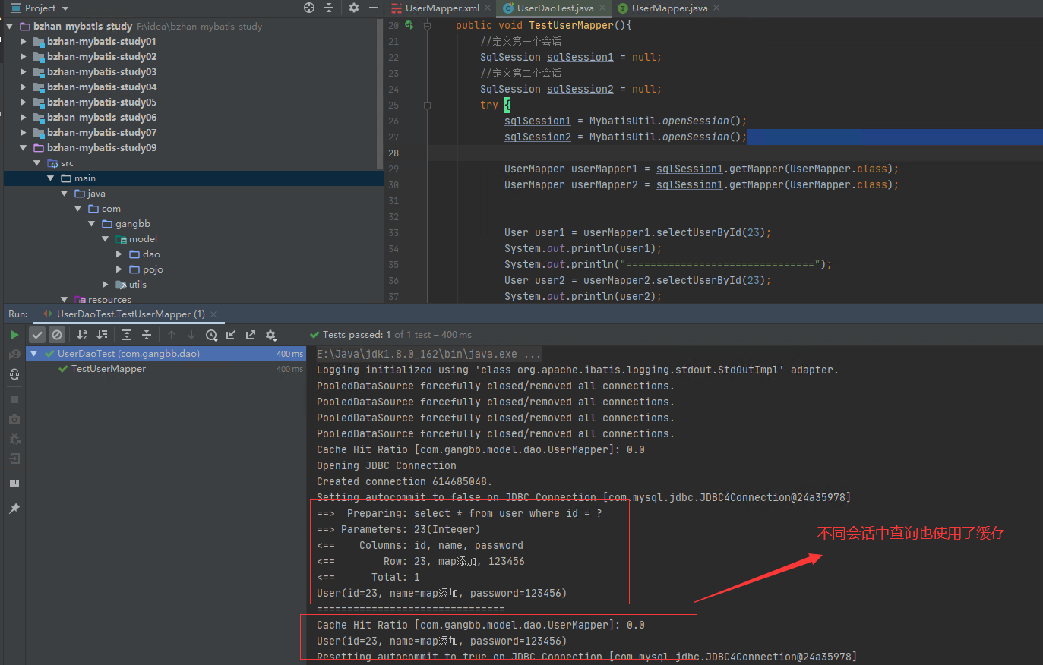Export test results icon
Screen dimensions: 1043x665
click(x=251, y=335)
